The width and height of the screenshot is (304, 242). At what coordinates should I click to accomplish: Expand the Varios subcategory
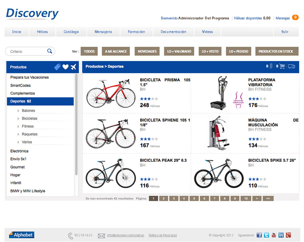[27, 142]
